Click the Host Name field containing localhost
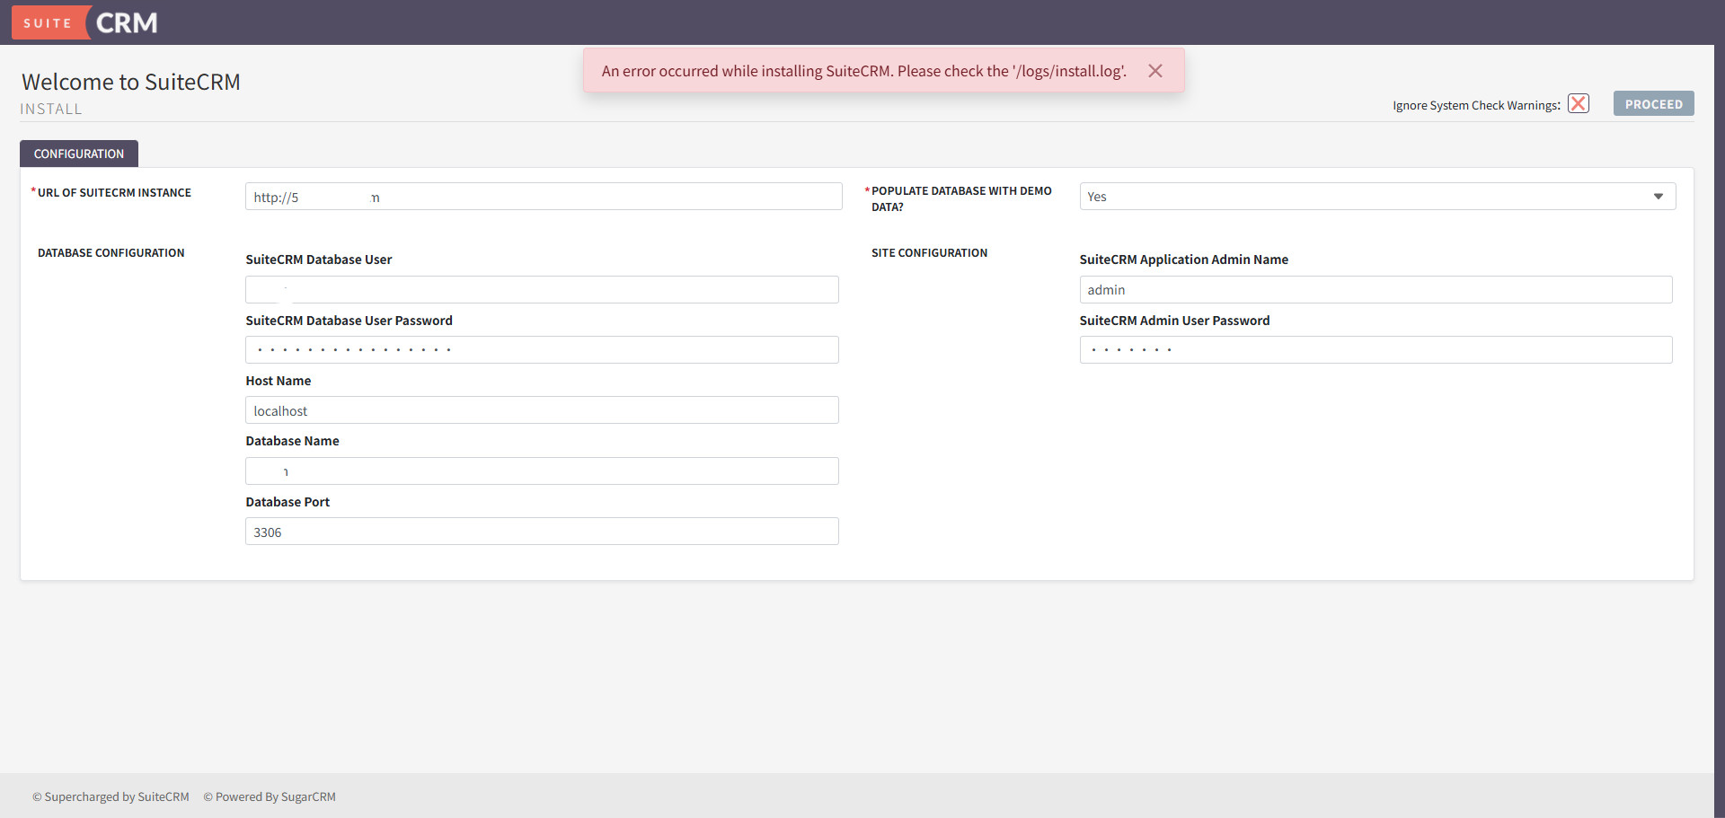1725x818 pixels. coord(542,410)
